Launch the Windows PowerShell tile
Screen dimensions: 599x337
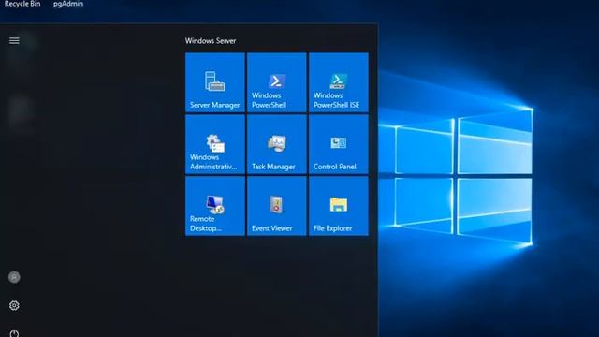point(277,82)
